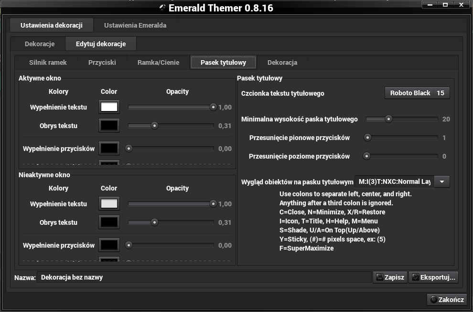Click the I=Icon, T=Title, H=Help, M=Menu hint

pyautogui.click(x=329, y=221)
